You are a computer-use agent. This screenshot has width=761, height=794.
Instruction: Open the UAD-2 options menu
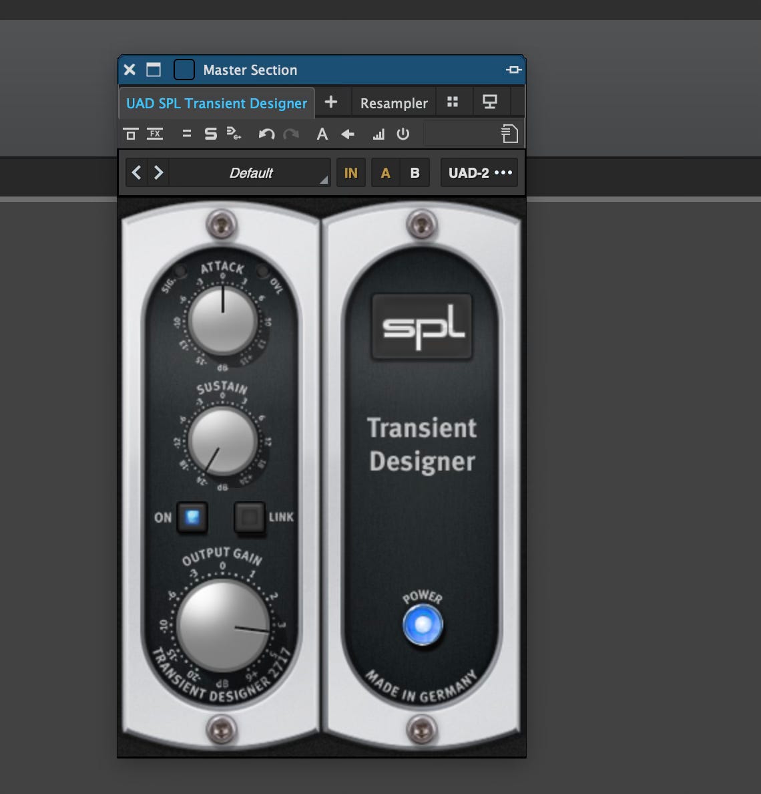[479, 173]
